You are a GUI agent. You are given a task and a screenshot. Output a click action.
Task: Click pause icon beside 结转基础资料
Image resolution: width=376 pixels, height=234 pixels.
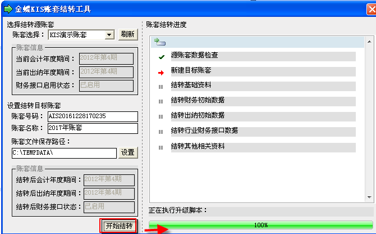tap(161, 87)
